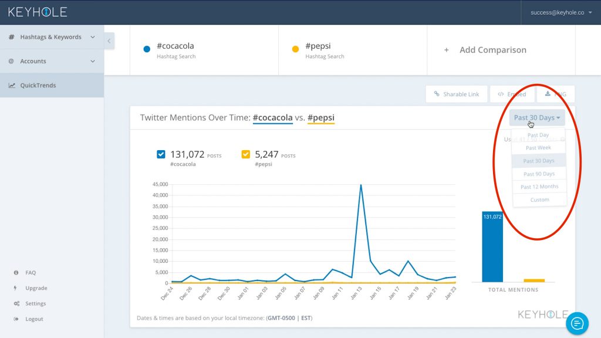
Task: Click the Accounts at-sign icon
Action: click(x=11, y=61)
